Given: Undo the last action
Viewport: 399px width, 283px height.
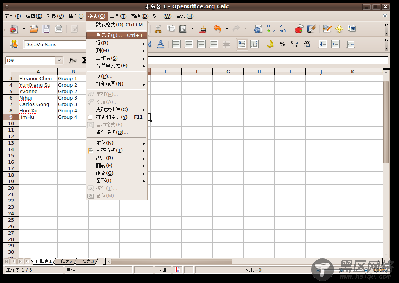Looking at the screenshot, I should [x=217, y=29].
